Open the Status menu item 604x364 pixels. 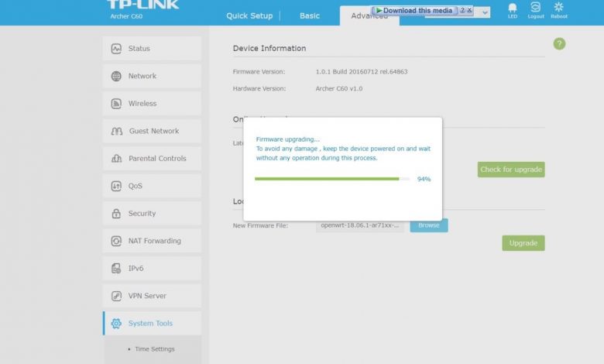pyautogui.click(x=152, y=49)
